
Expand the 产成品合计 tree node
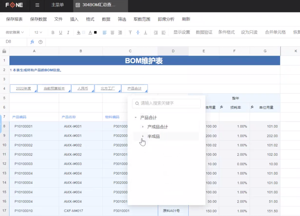point(143,127)
